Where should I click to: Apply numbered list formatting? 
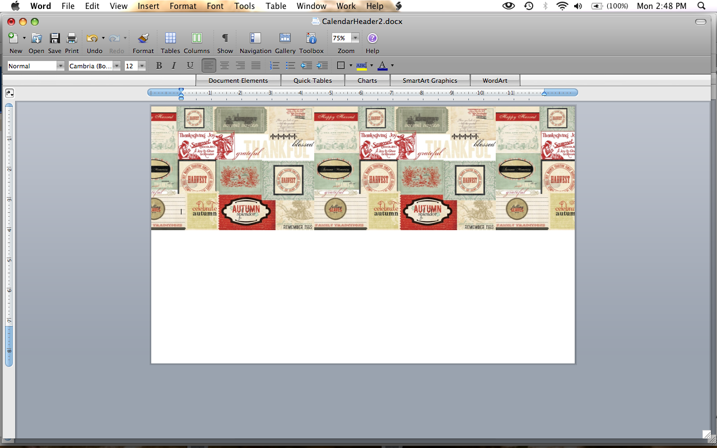pos(274,66)
